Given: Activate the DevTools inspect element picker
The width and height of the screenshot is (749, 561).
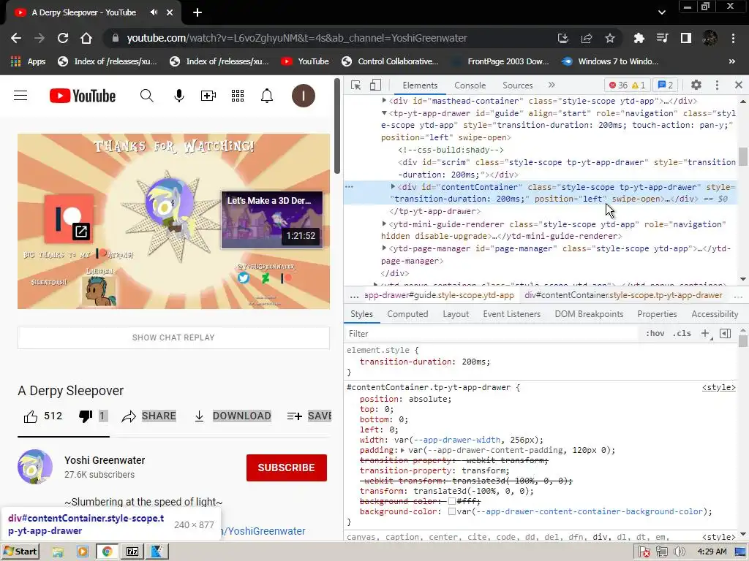Looking at the screenshot, I should [356, 85].
